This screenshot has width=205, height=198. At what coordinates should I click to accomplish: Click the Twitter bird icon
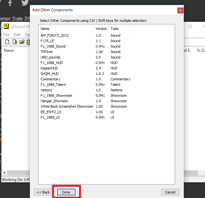(24, 3)
